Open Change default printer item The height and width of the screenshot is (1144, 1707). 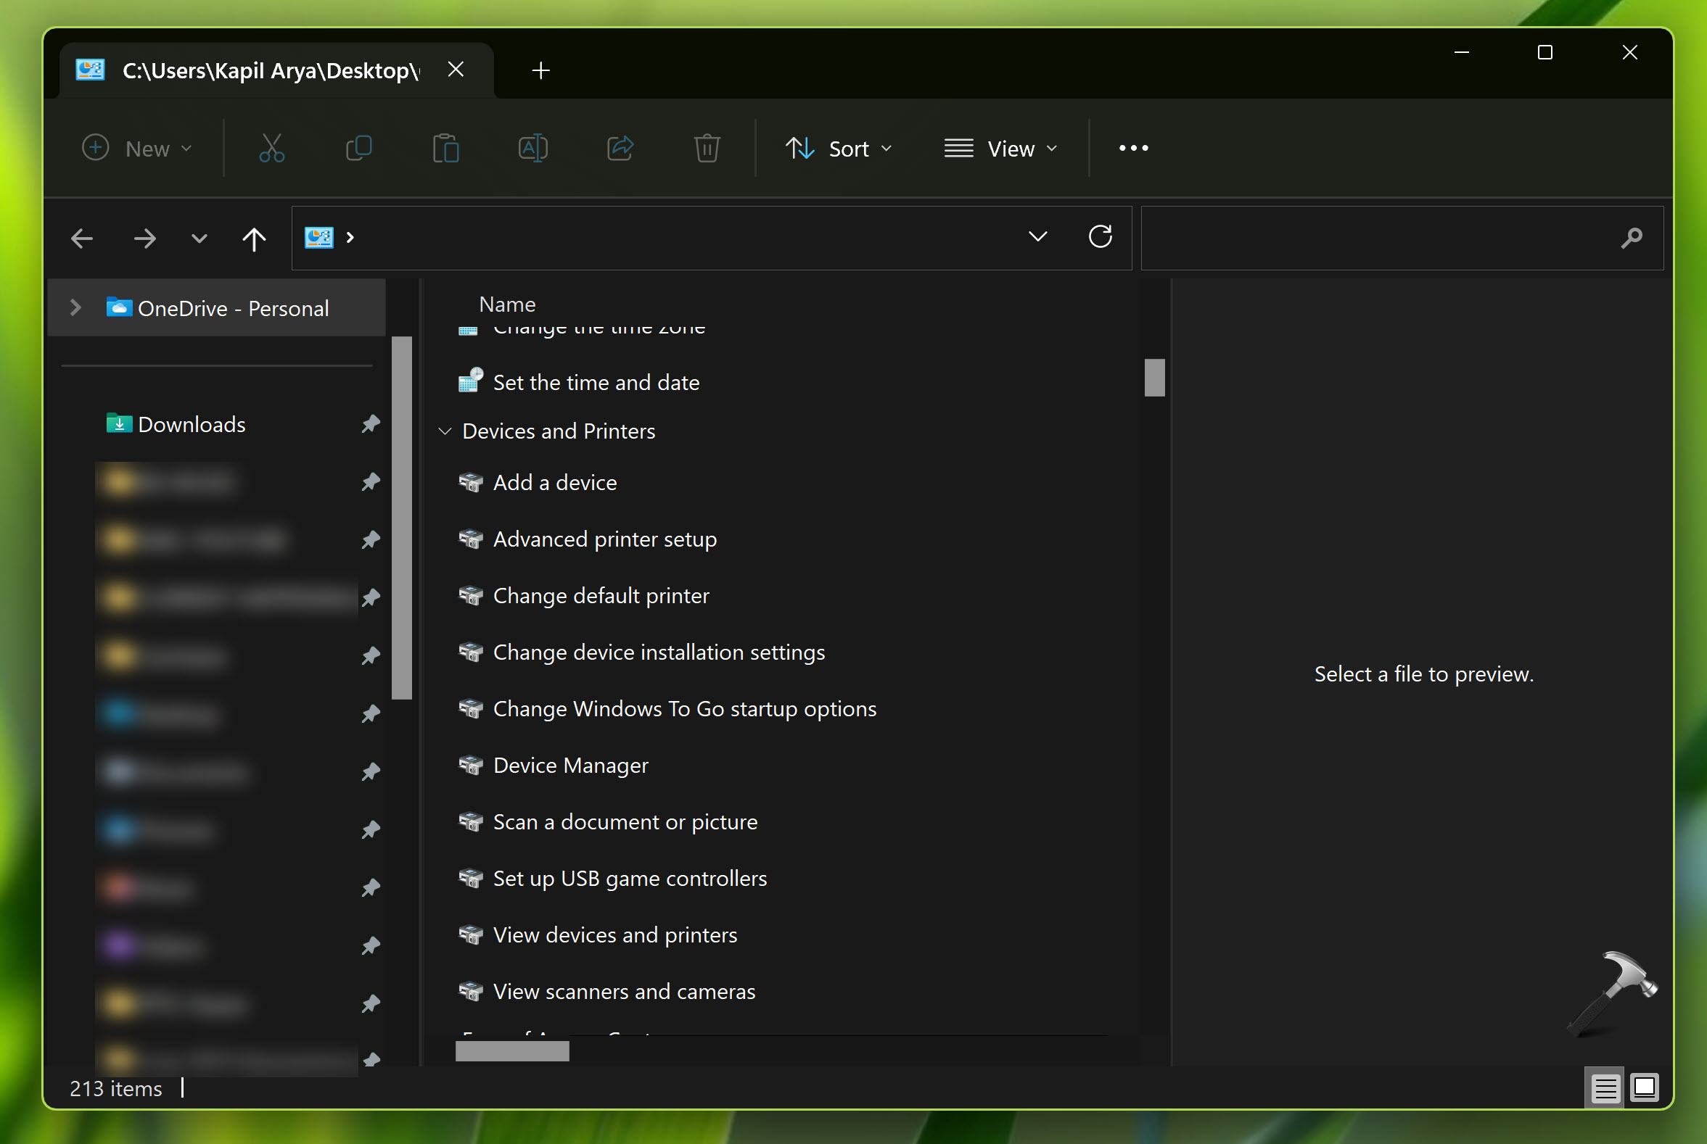click(x=601, y=595)
